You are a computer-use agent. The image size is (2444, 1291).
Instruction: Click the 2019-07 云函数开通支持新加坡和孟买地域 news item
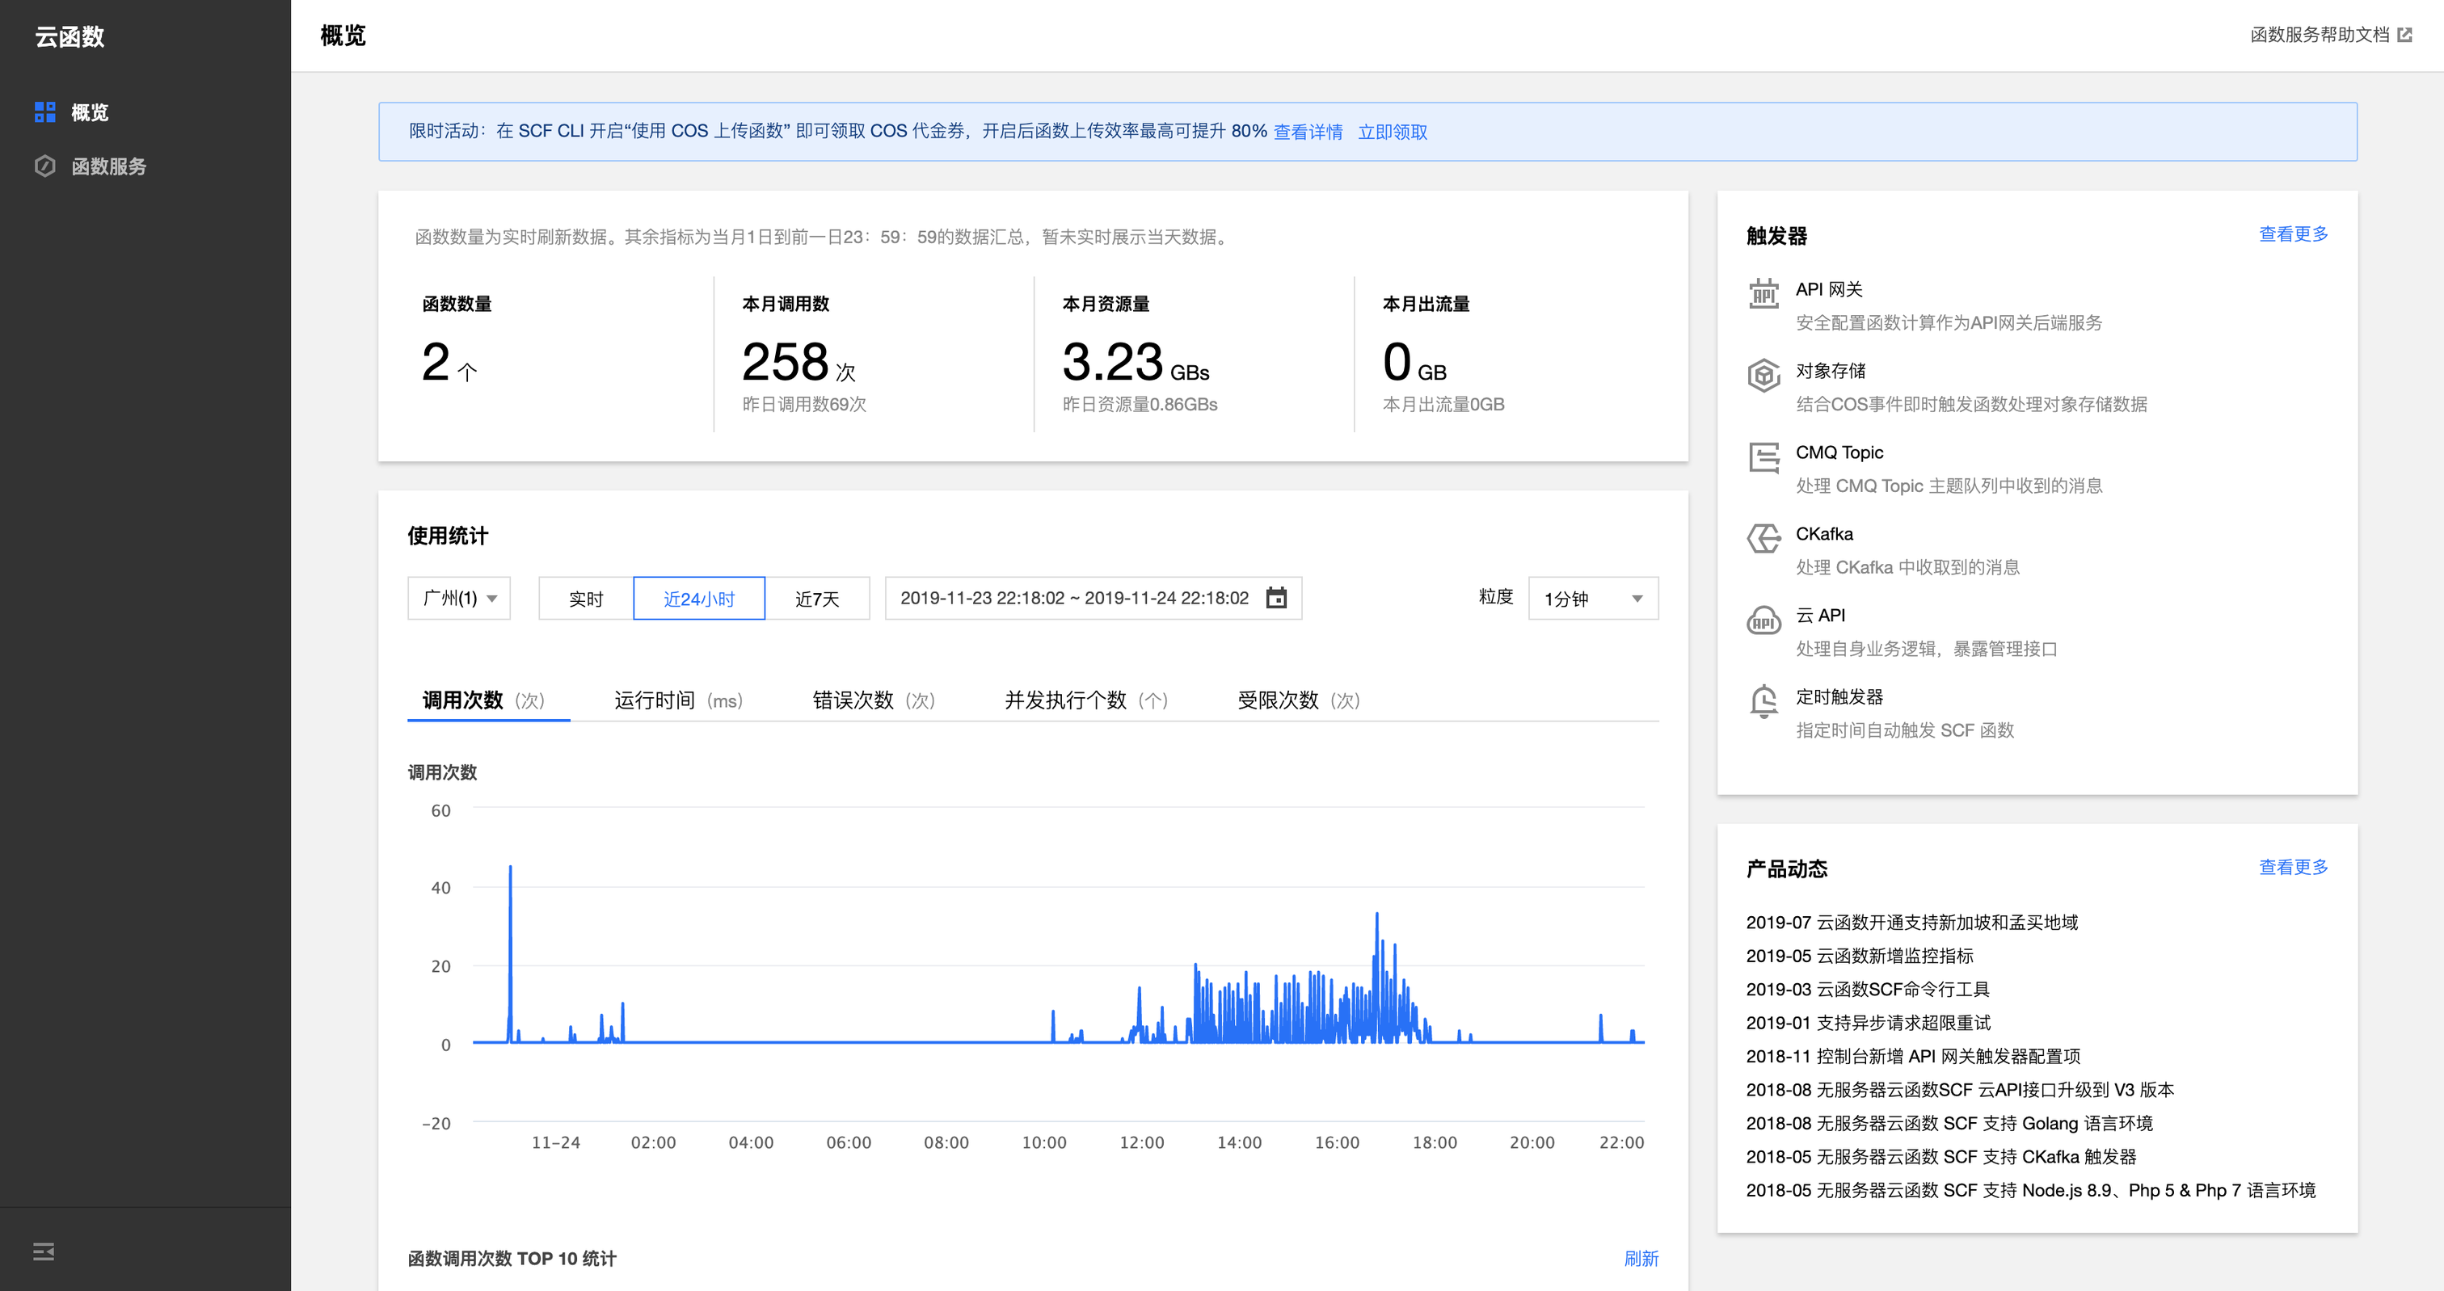(1911, 922)
